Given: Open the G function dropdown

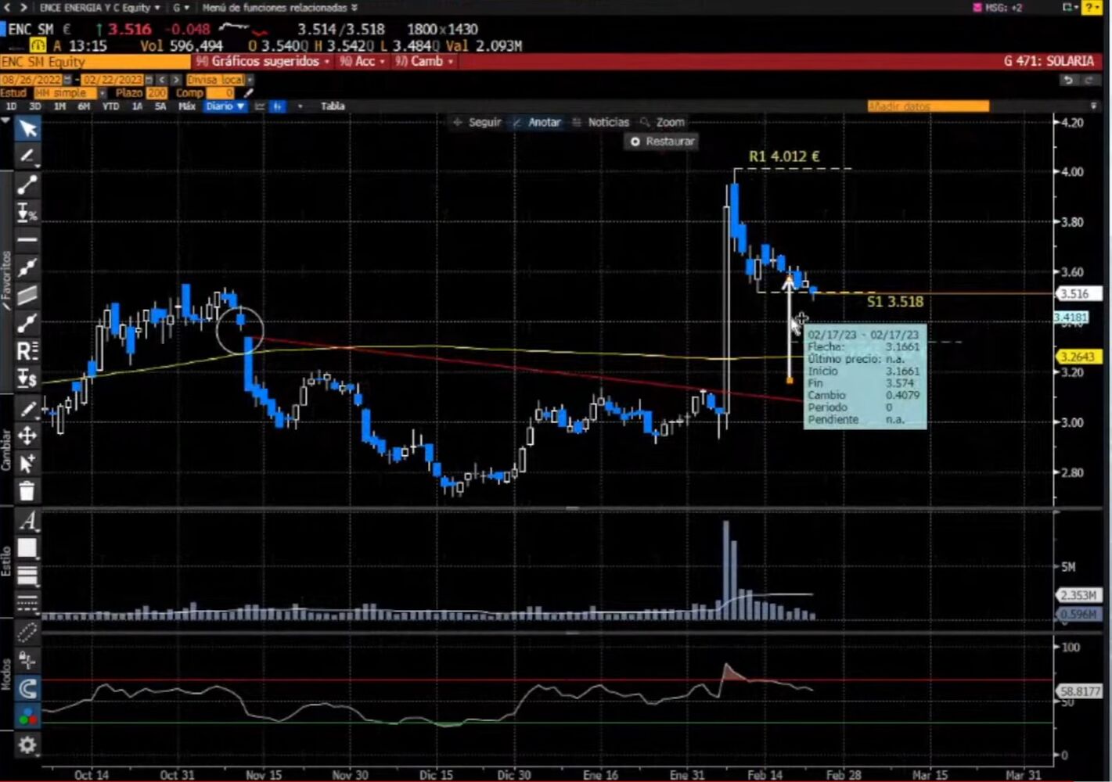Looking at the screenshot, I should point(181,8).
